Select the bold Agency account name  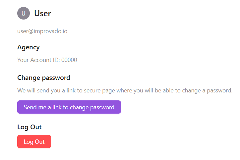(29, 47)
